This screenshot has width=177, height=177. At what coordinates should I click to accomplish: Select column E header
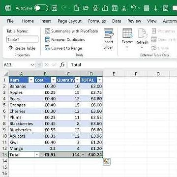pyautogui.click(x=114, y=74)
